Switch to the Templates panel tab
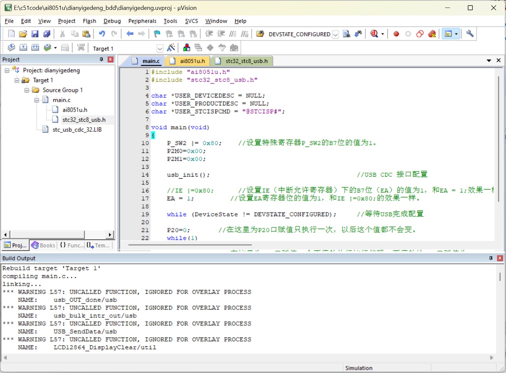 [98, 245]
